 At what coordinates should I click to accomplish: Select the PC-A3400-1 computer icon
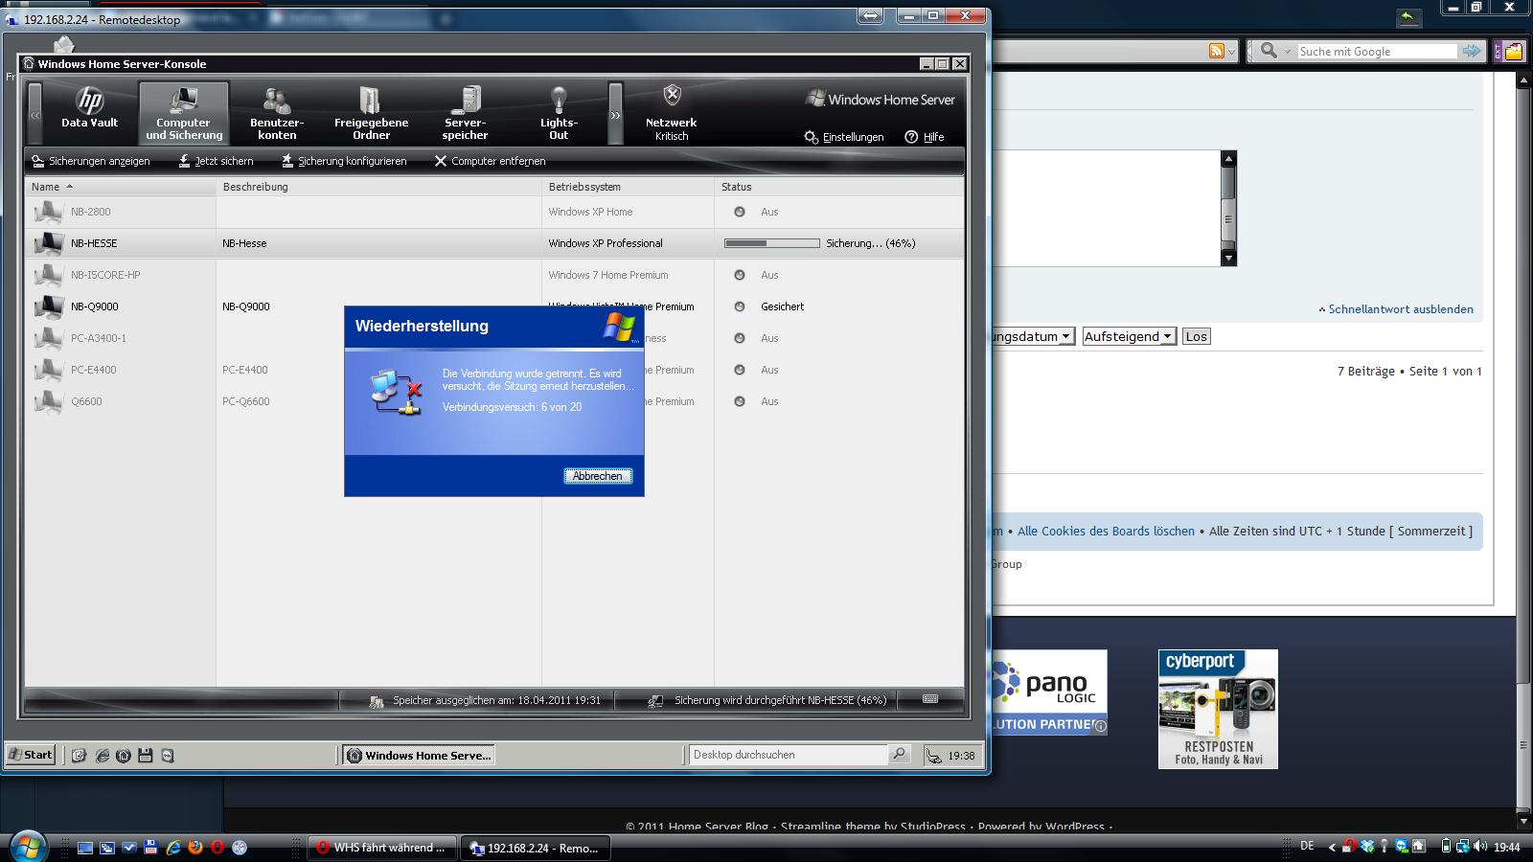tap(48, 338)
